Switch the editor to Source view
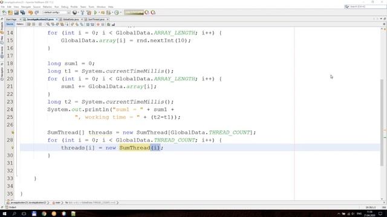 [10, 24]
